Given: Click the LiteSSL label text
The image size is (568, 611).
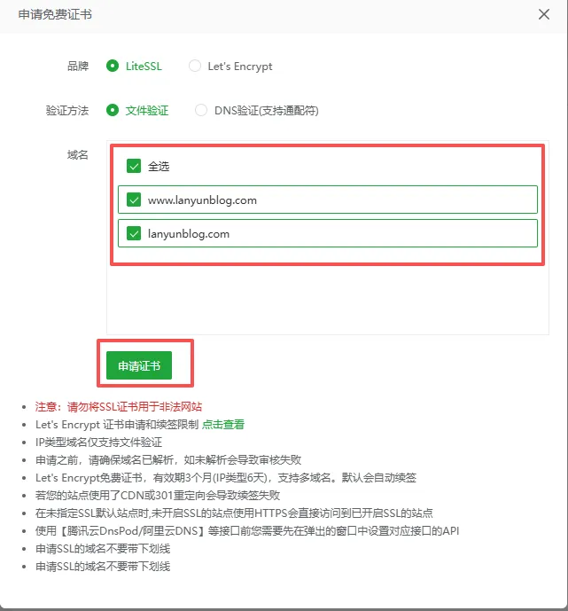Looking at the screenshot, I should (144, 67).
